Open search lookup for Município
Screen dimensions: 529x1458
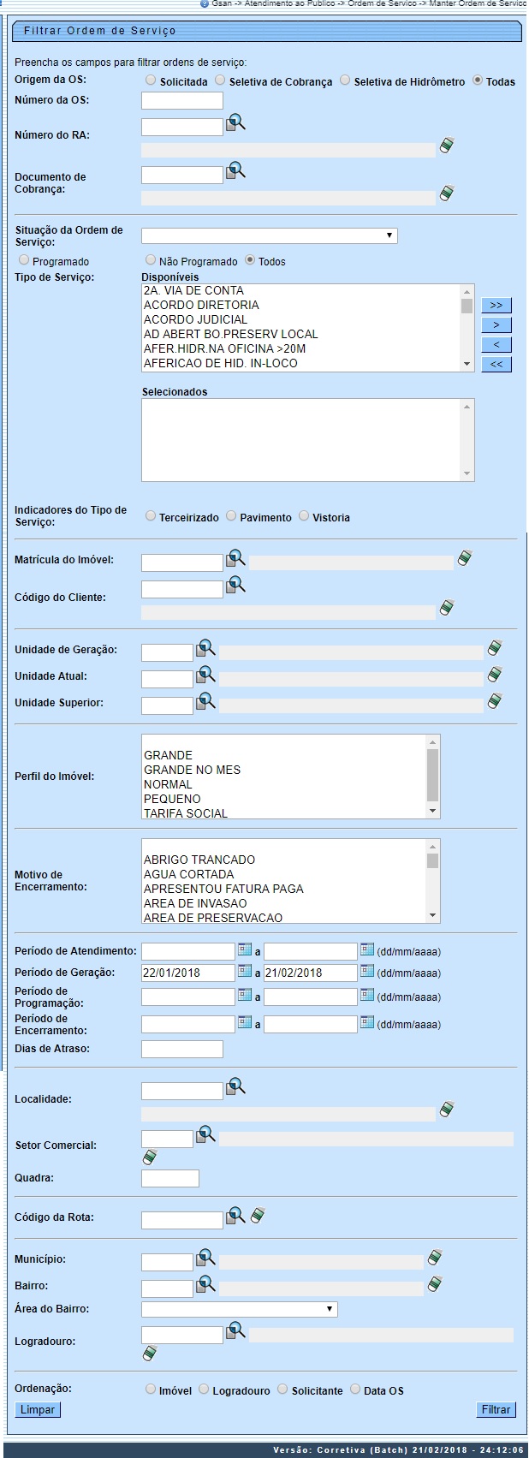coord(205,1258)
